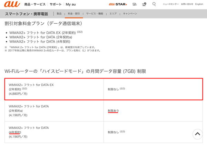This screenshot has height=145, width=207.
Task: Open 商品・サービス menu
Action: tap(35, 4)
